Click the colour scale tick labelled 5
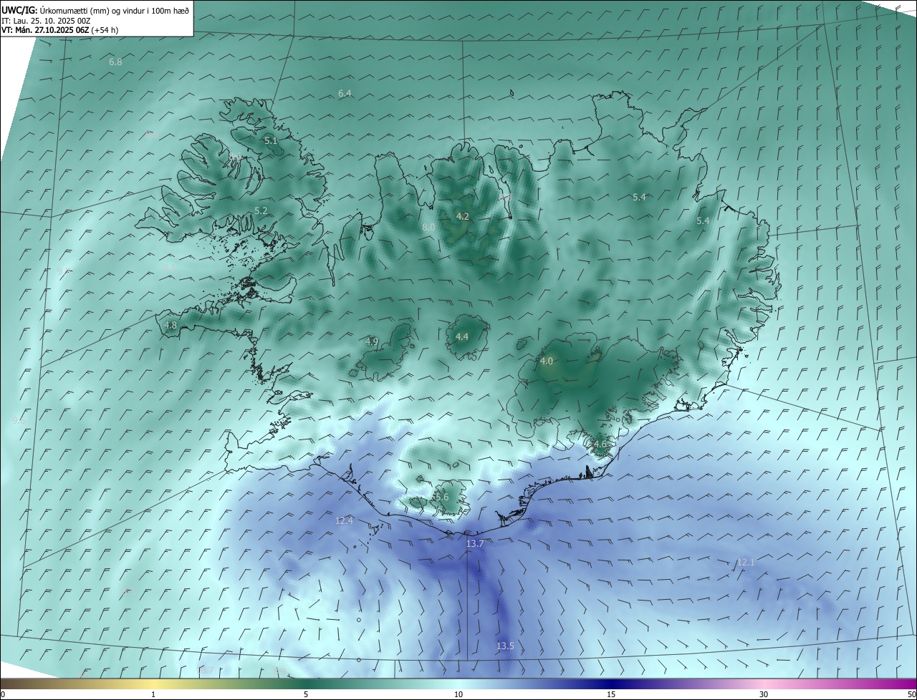 pos(306,694)
